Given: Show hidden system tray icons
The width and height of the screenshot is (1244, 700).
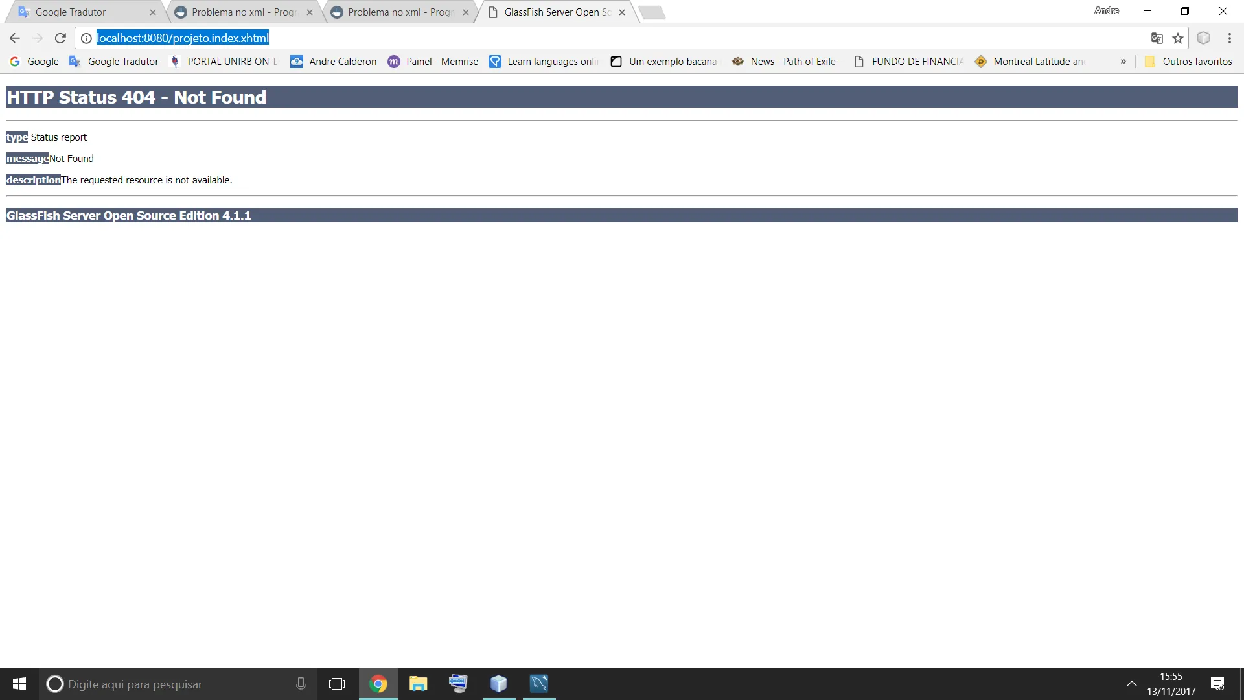Looking at the screenshot, I should tap(1131, 684).
